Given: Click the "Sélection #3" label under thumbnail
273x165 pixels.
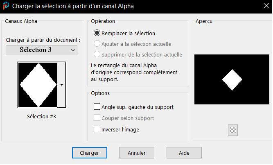Looking at the screenshot, I should click(x=41, y=117).
